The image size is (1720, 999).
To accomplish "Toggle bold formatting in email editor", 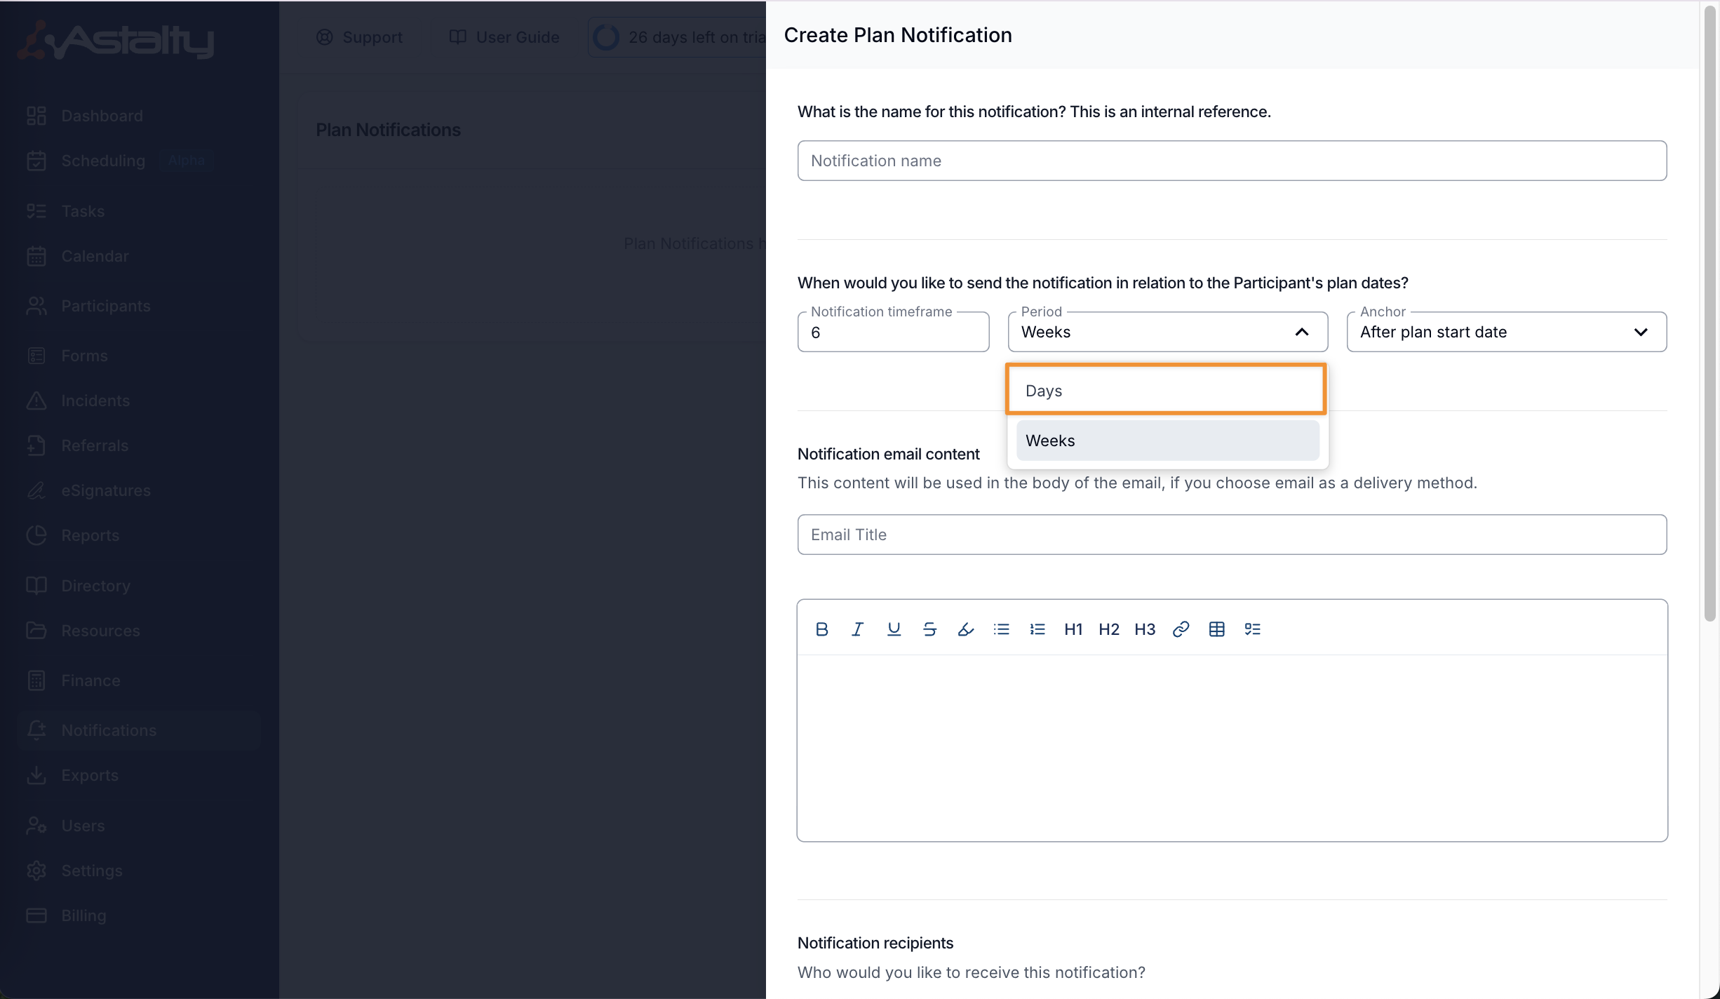I will pos(821,629).
